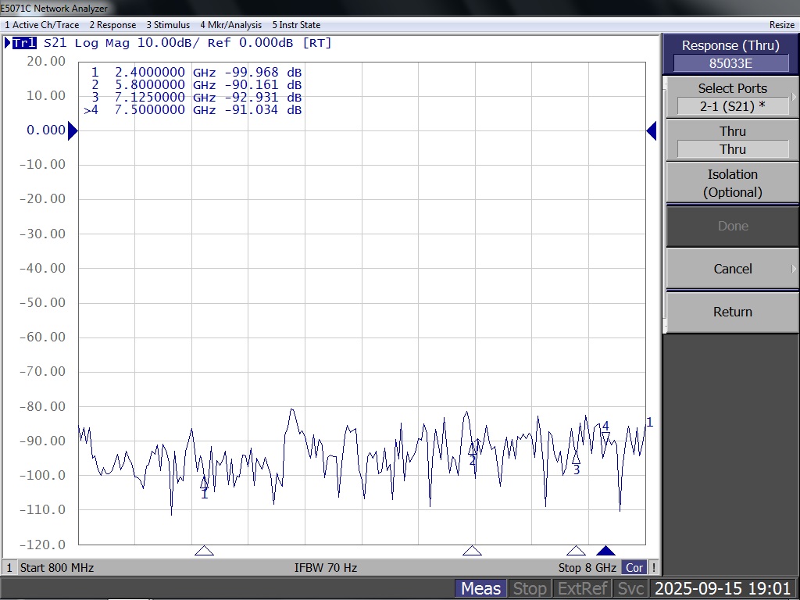Click the Stop 8 GHz stimulus label
The height and width of the screenshot is (600, 800).
(x=587, y=568)
